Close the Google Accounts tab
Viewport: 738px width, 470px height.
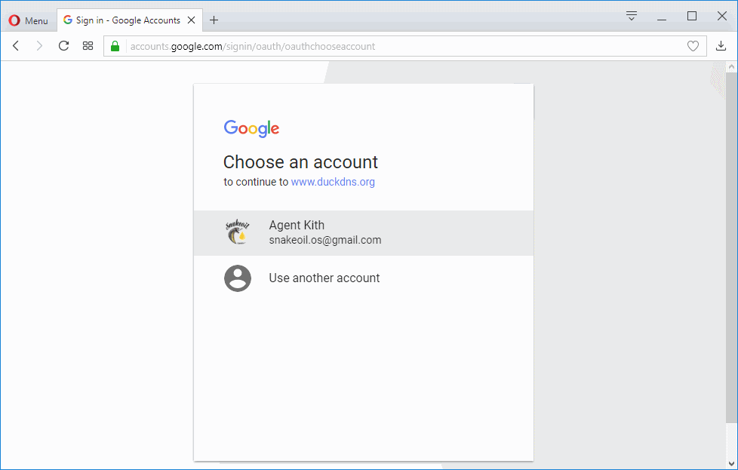pyautogui.click(x=191, y=20)
